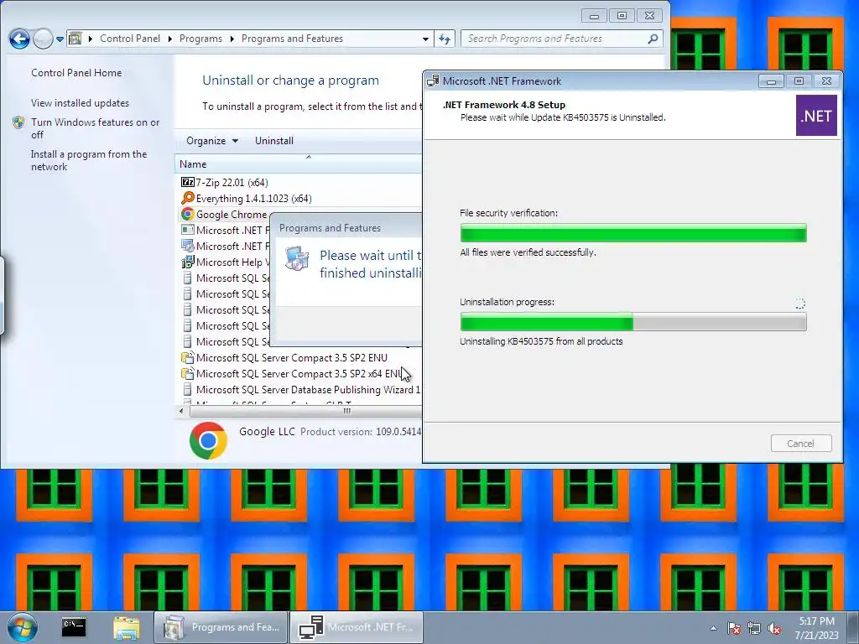Click the Control Panel address bar icon
Viewport: 859px width, 644px height.
[75, 39]
